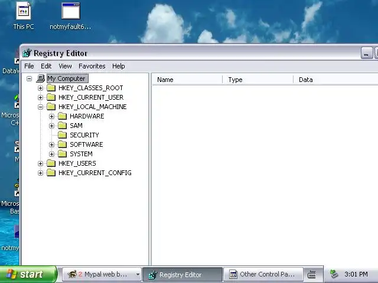
Task: Click the Start button
Action: click(x=28, y=274)
